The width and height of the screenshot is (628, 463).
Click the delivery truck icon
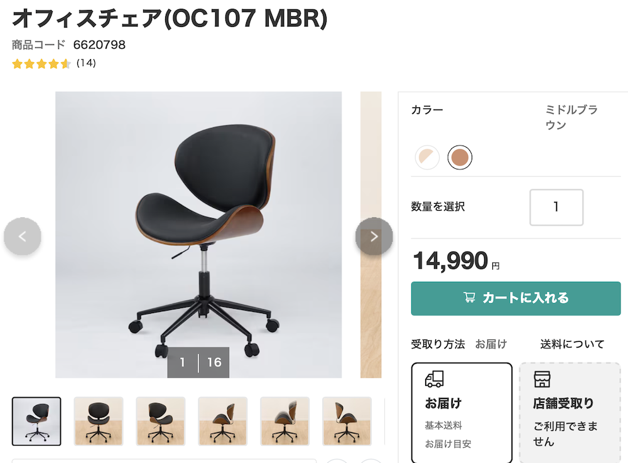tap(434, 378)
